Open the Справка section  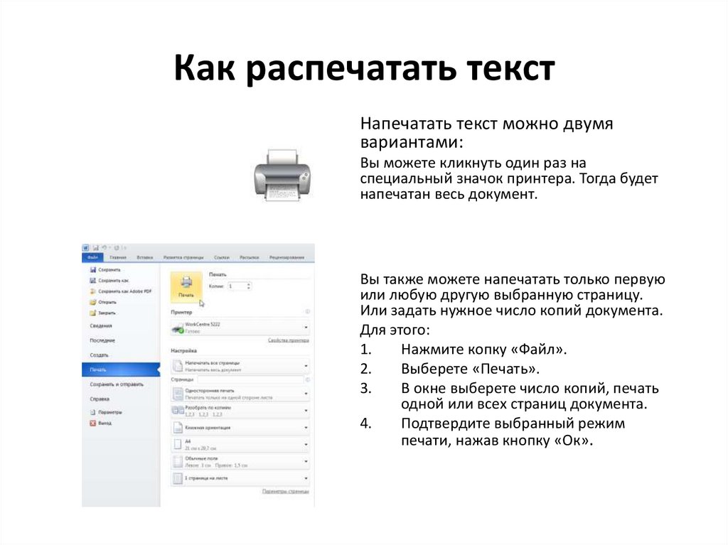coord(100,399)
